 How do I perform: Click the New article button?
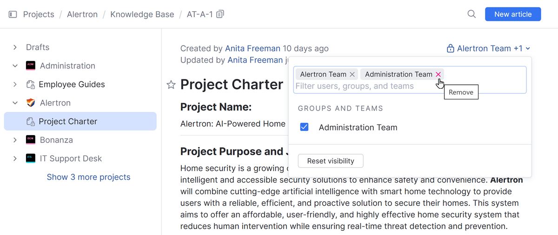pos(512,14)
